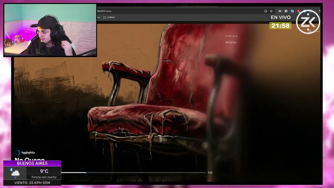The height and width of the screenshot is (188, 334).
Task: Select the LYRICS section heading
Action: tap(231, 36)
